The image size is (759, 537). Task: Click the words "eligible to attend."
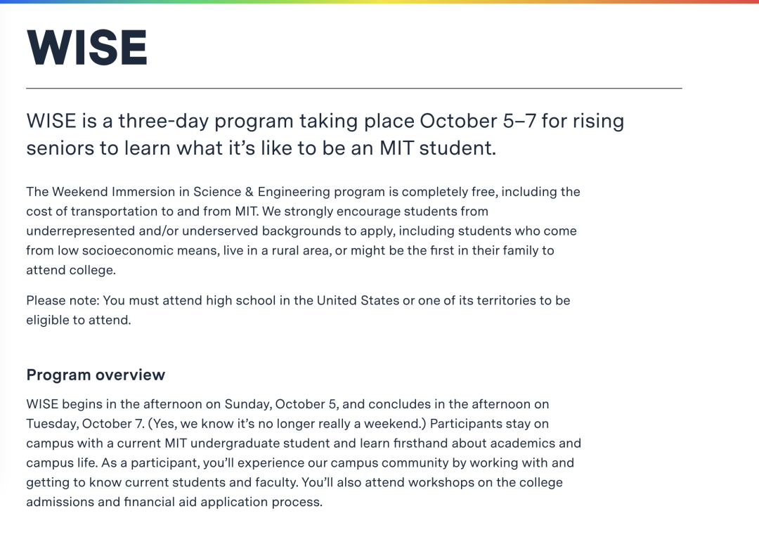[x=79, y=321]
